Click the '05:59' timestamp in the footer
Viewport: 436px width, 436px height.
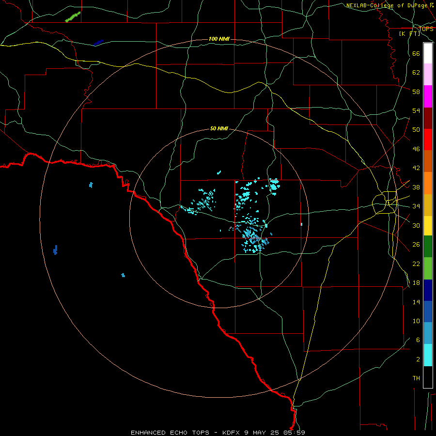[x=295, y=433]
